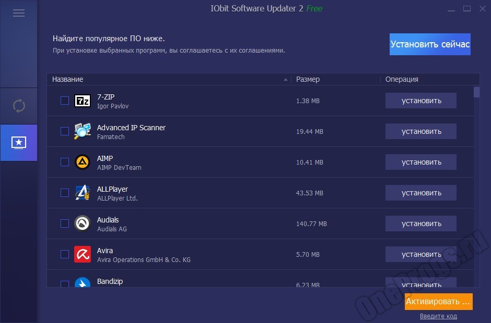The image size is (491, 323).
Task: Click the 10.41 MB size value
Action: coord(310,163)
